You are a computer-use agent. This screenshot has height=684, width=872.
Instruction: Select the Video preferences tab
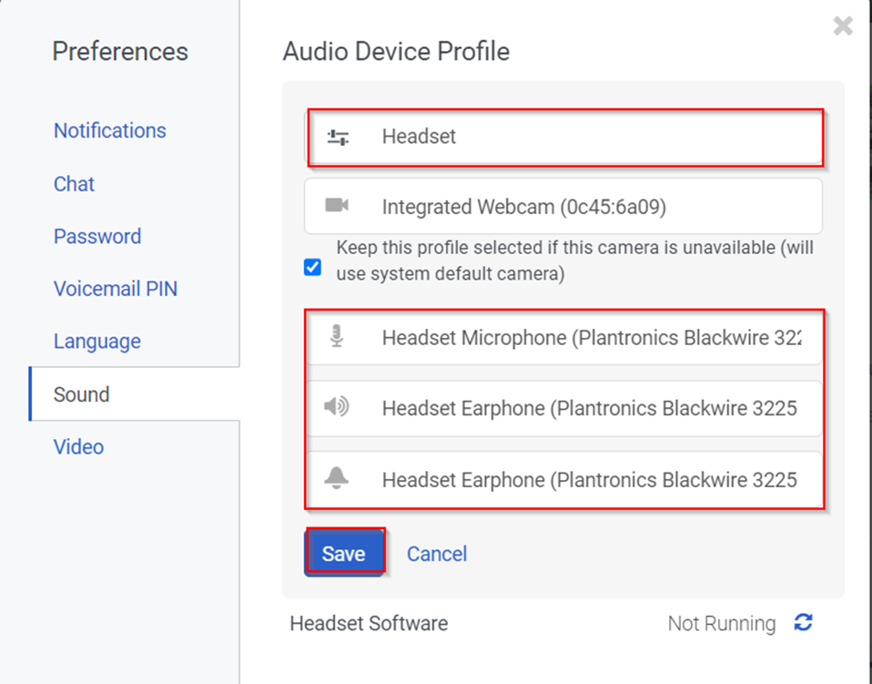tap(78, 447)
